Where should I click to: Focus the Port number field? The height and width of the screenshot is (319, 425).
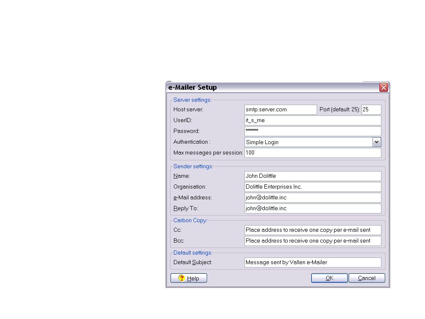[371, 110]
